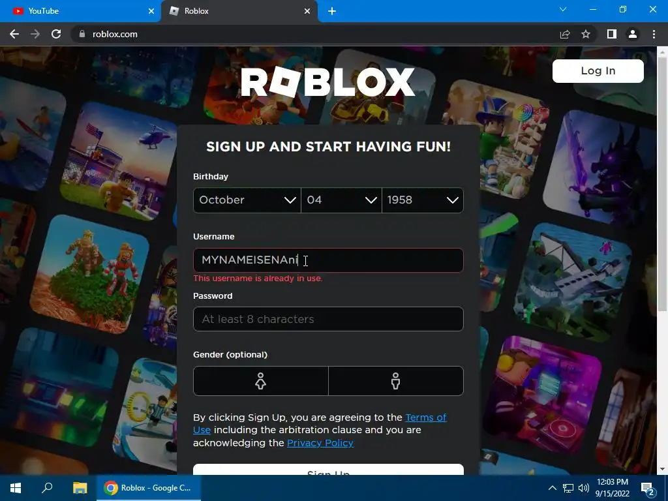Open a new browser tab
This screenshot has height=501, width=668.
(332, 11)
